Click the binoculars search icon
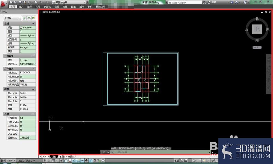This screenshot has height=164, width=273. click(x=204, y=2)
